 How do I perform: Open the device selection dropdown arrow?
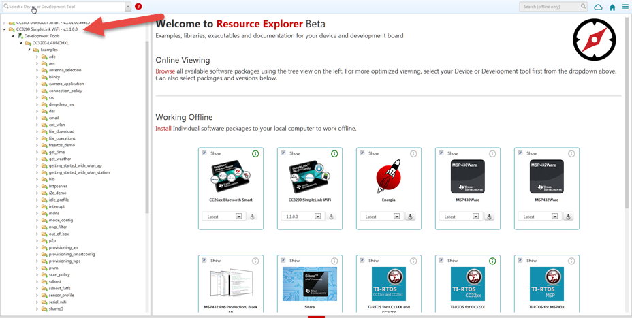point(128,7)
